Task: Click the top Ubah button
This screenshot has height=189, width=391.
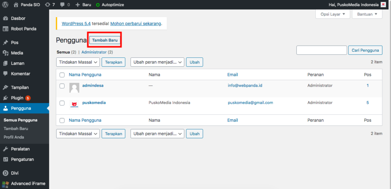Action: 194,62
